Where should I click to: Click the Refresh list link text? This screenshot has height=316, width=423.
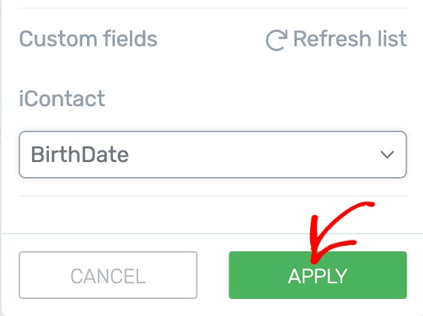[x=350, y=39]
